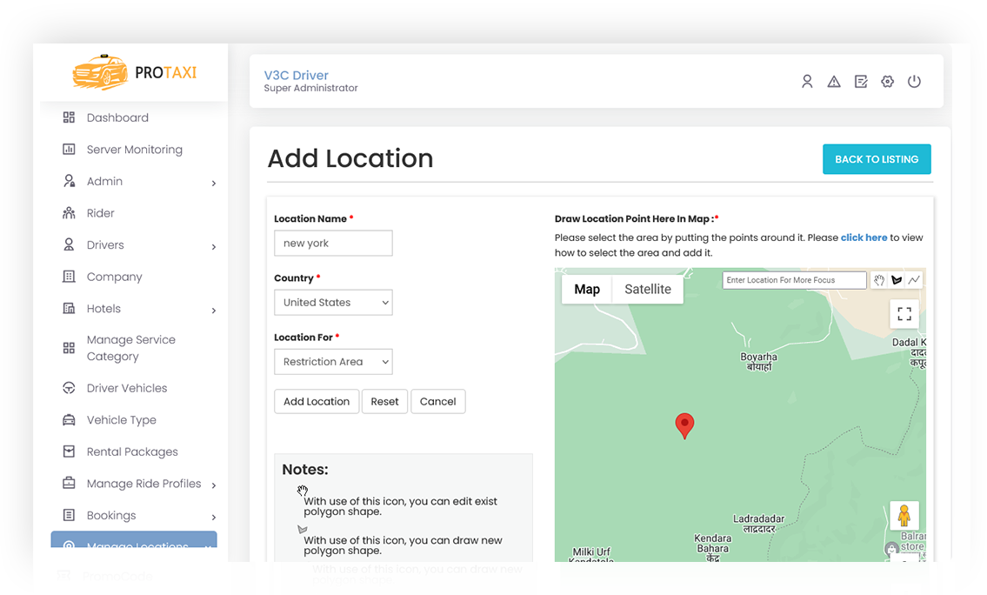
Task: Switch map to Satellite view
Action: 648,289
